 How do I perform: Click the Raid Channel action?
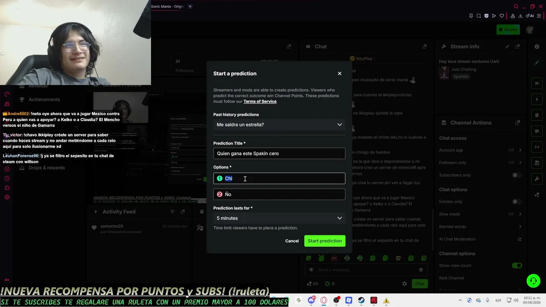451,278
